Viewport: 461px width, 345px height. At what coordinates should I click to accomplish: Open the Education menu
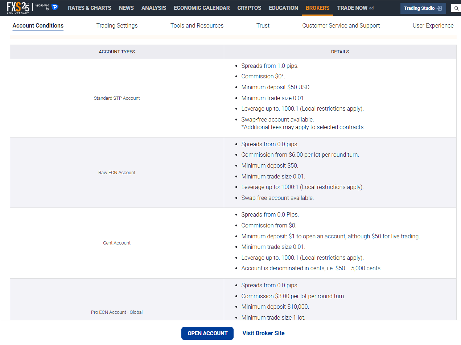click(x=283, y=8)
